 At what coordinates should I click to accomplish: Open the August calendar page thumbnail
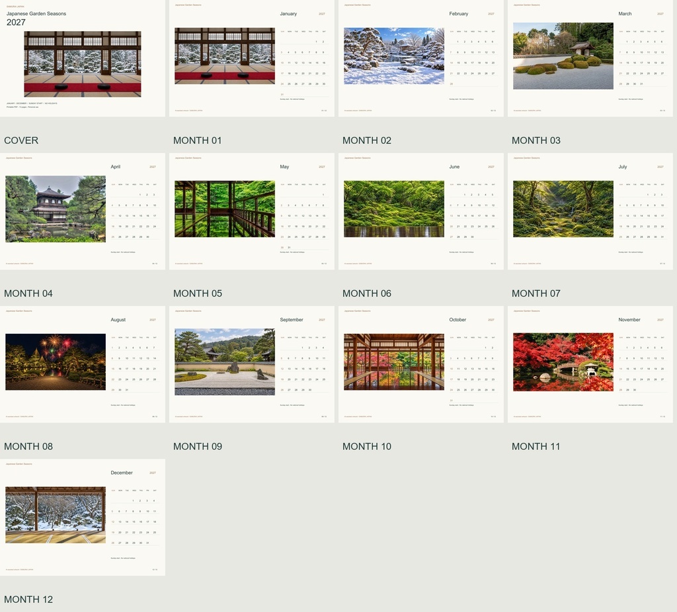point(83,364)
